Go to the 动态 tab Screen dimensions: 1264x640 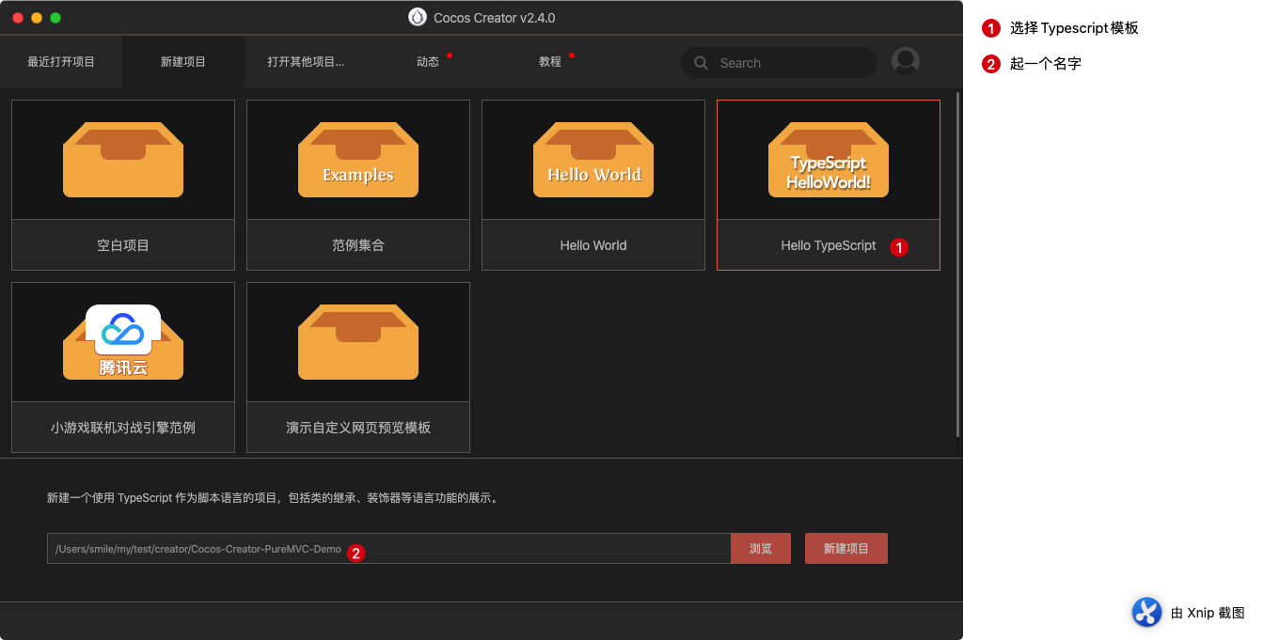coord(428,62)
